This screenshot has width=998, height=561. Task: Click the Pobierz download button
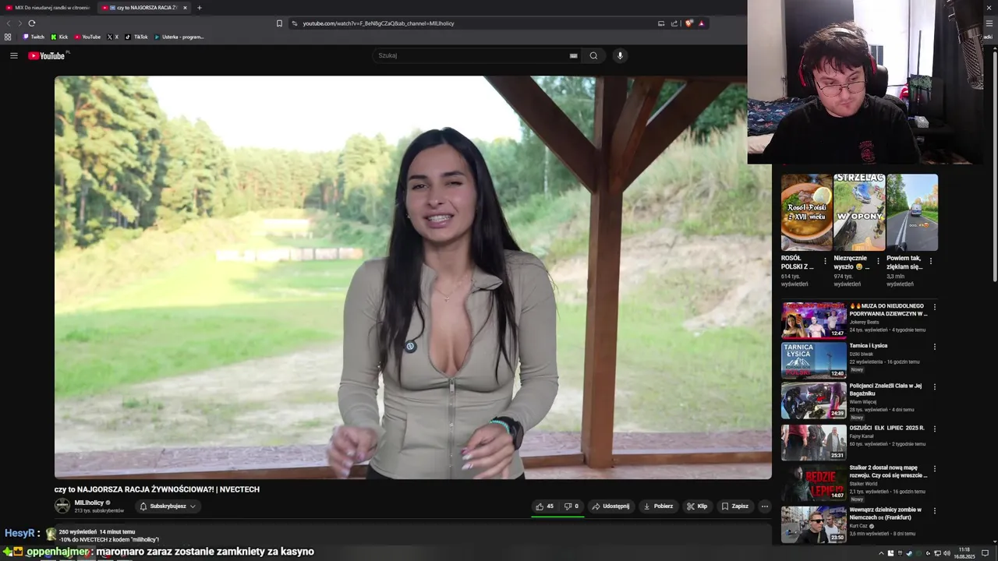click(x=658, y=506)
